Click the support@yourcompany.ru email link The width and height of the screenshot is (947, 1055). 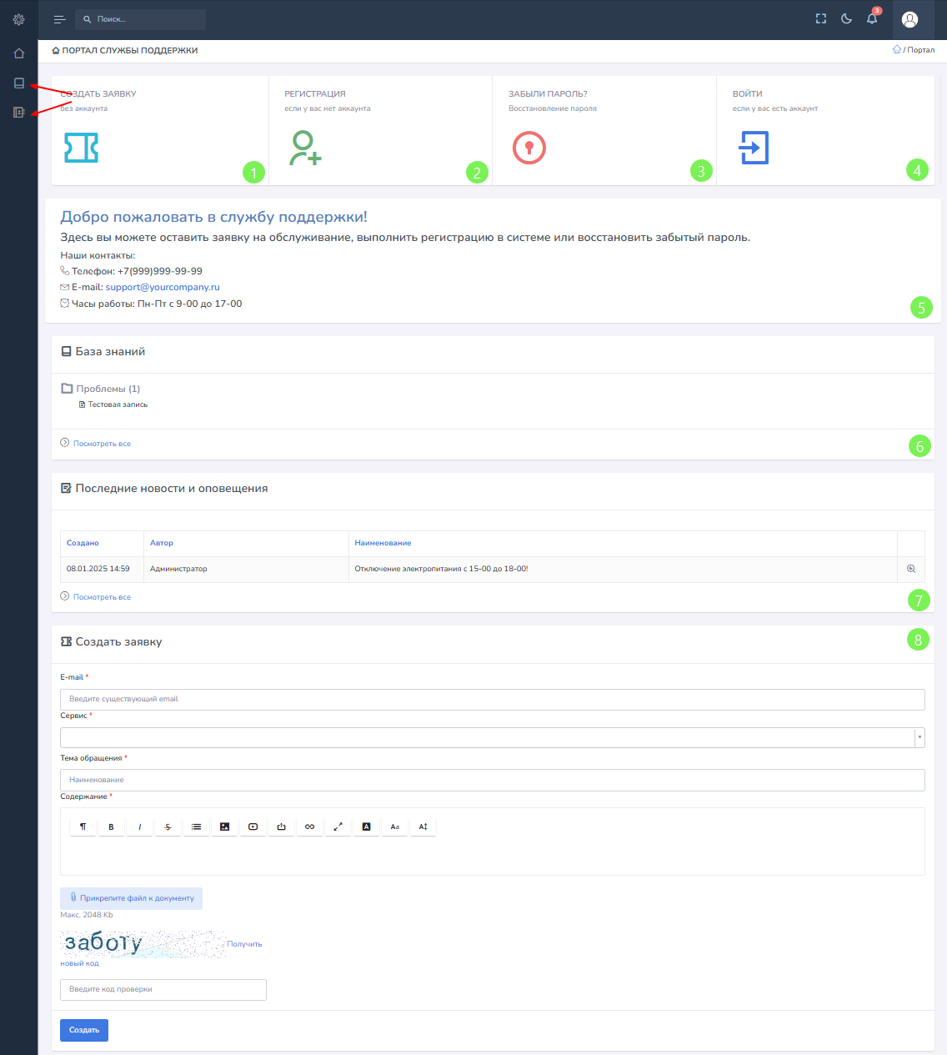[163, 287]
